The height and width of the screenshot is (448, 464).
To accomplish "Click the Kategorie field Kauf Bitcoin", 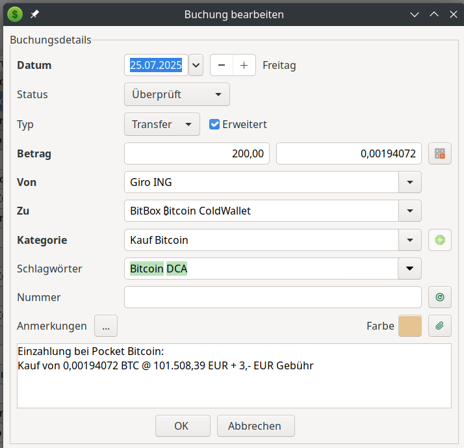I will coord(261,240).
